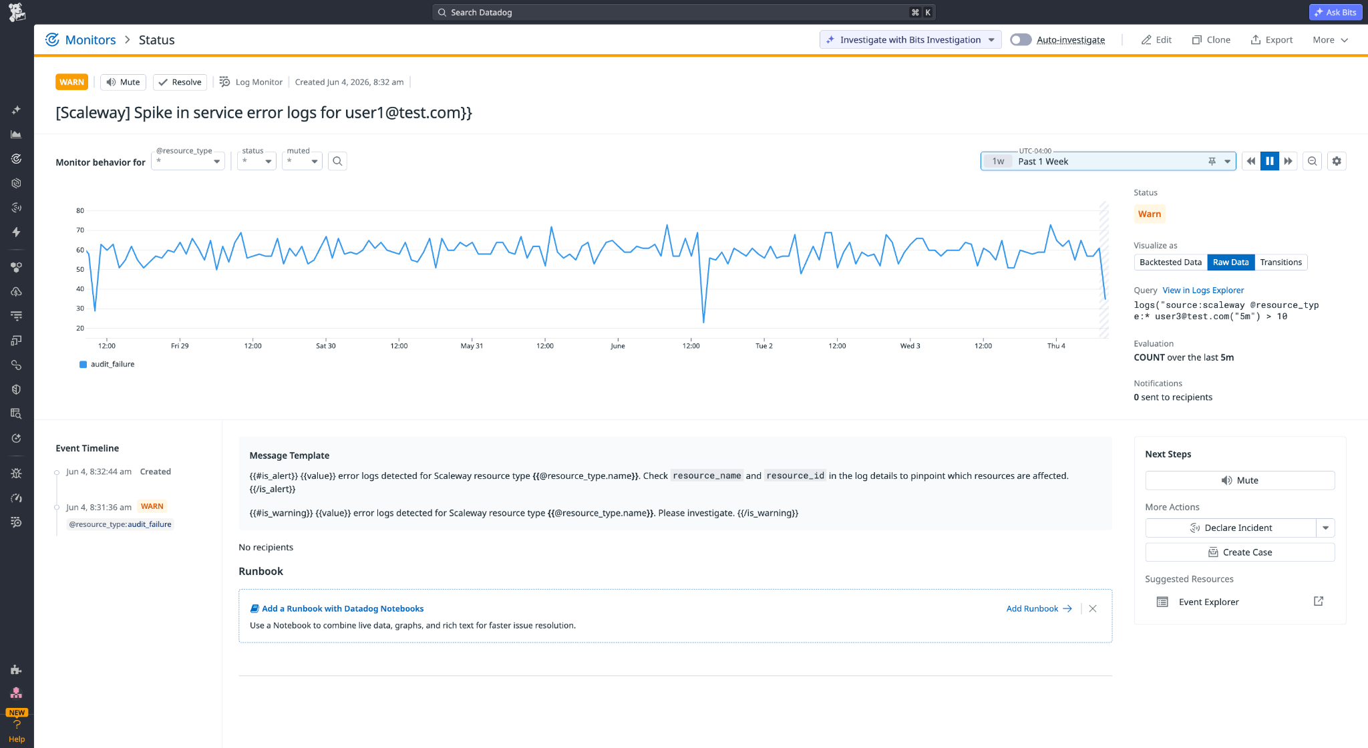Open the @resource_type filter dropdown

coord(188,161)
